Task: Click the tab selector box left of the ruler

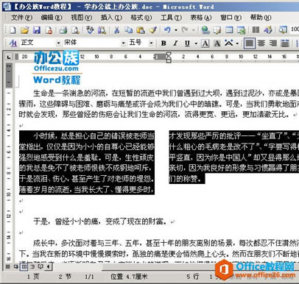Action: coord(9,57)
